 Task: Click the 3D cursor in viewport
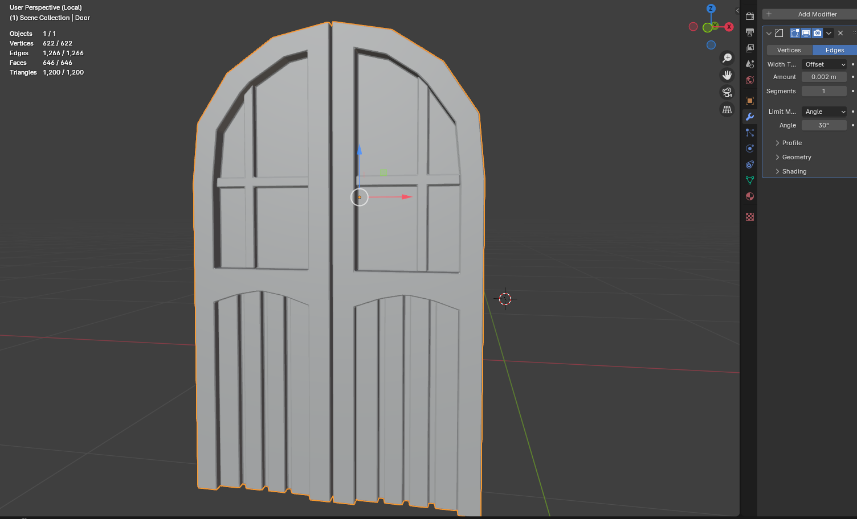pyautogui.click(x=505, y=299)
